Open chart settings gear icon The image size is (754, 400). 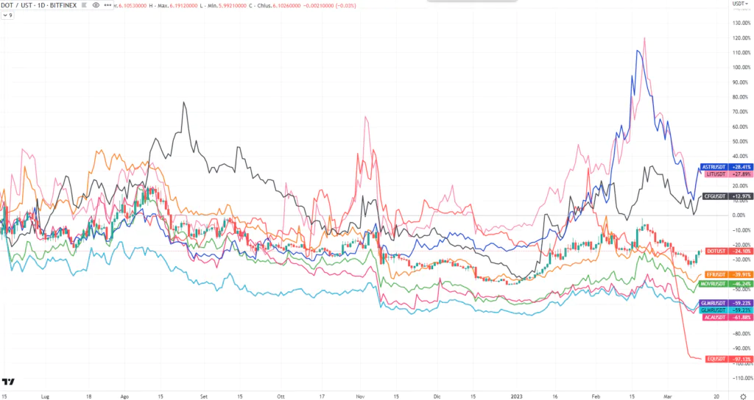(743, 396)
